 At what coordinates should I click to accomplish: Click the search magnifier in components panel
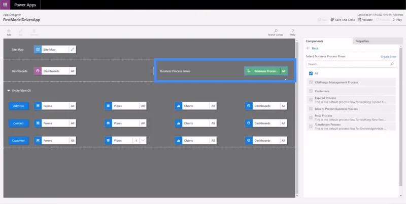392,64
